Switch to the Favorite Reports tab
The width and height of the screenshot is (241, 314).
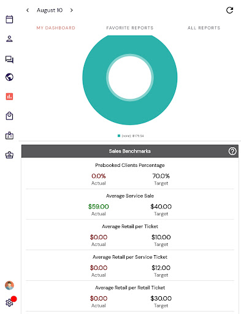(x=130, y=28)
